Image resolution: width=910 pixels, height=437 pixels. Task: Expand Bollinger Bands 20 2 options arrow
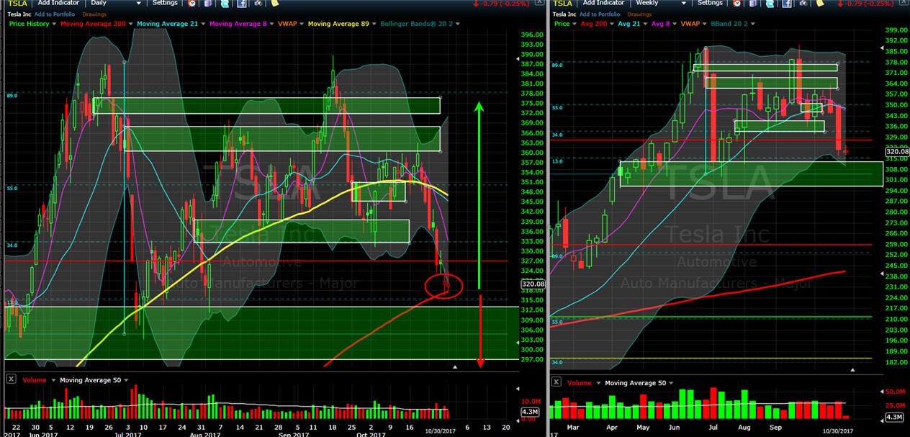(458, 24)
